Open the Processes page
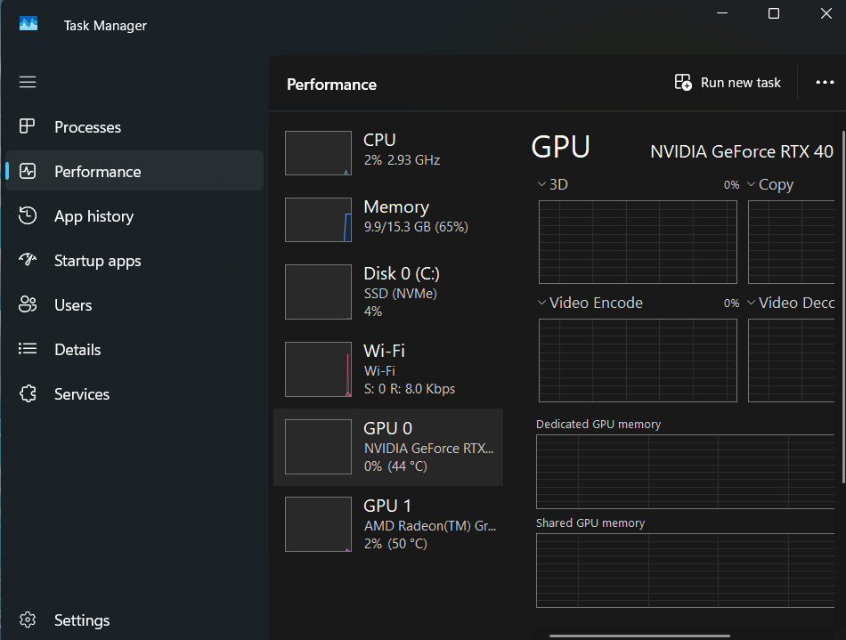846x640 pixels. (134, 126)
